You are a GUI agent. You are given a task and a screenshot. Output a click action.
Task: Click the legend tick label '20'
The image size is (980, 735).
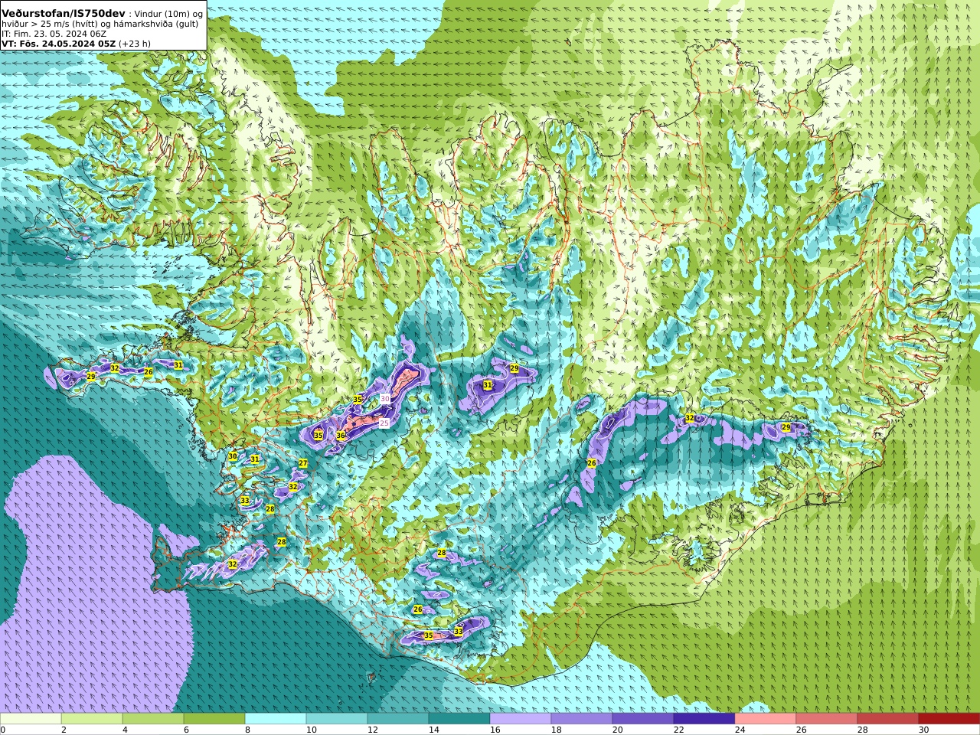point(618,730)
